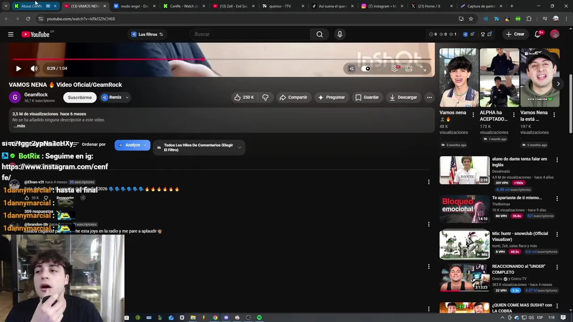Open more actions ellipsis under video
This screenshot has width=573, height=322.
coord(429,97)
